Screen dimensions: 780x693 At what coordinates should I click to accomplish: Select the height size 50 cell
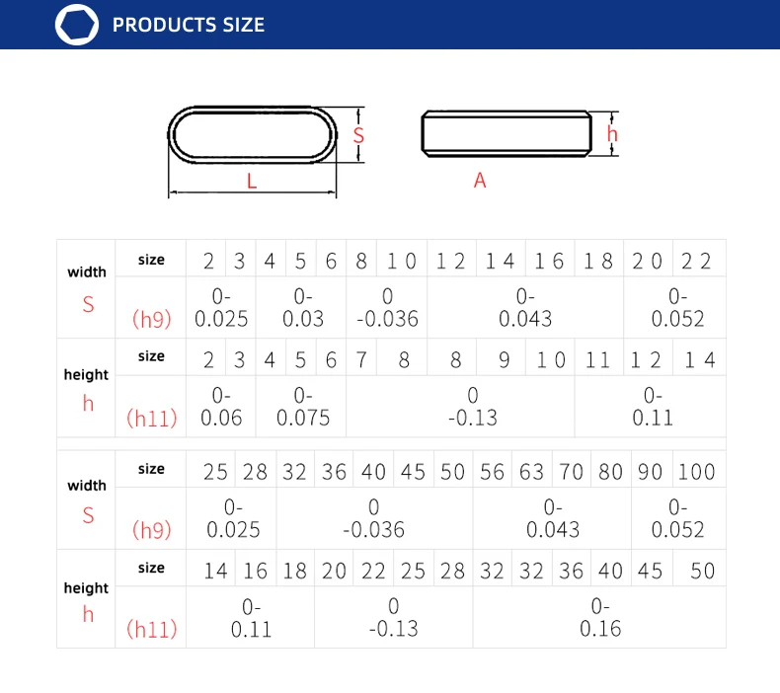(699, 569)
